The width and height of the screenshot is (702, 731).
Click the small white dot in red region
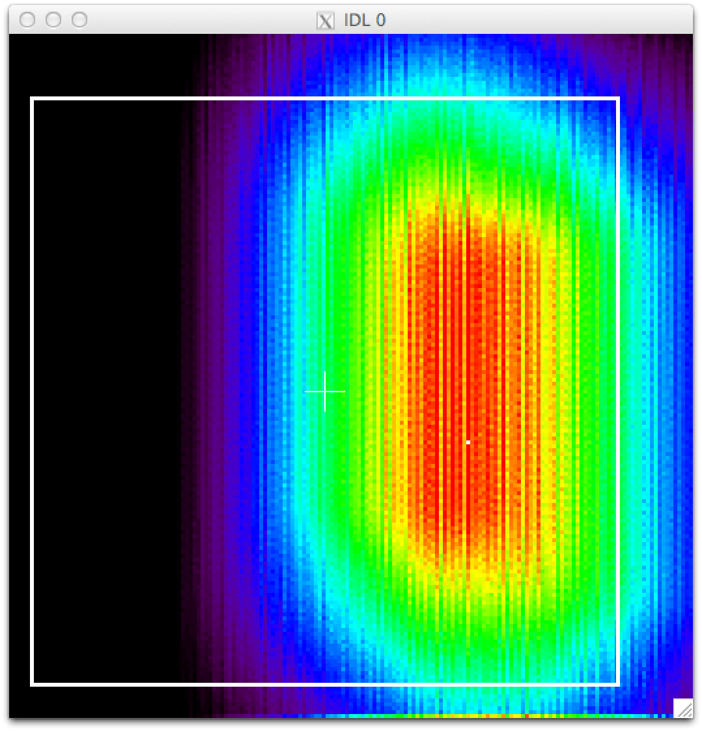click(468, 442)
